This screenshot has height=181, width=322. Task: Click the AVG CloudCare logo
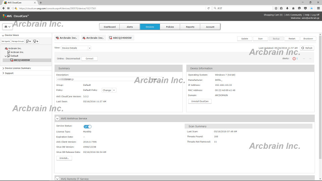point(16,16)
